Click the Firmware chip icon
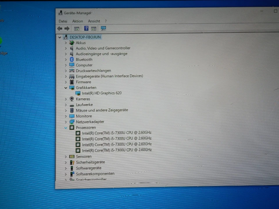The image size is (279, 209). [72, 82]
